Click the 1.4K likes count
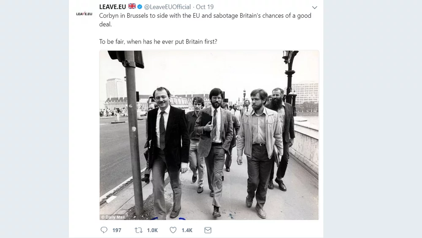Image resolution: width=422 pixels, height=238 pixels. tap(187, 230)
